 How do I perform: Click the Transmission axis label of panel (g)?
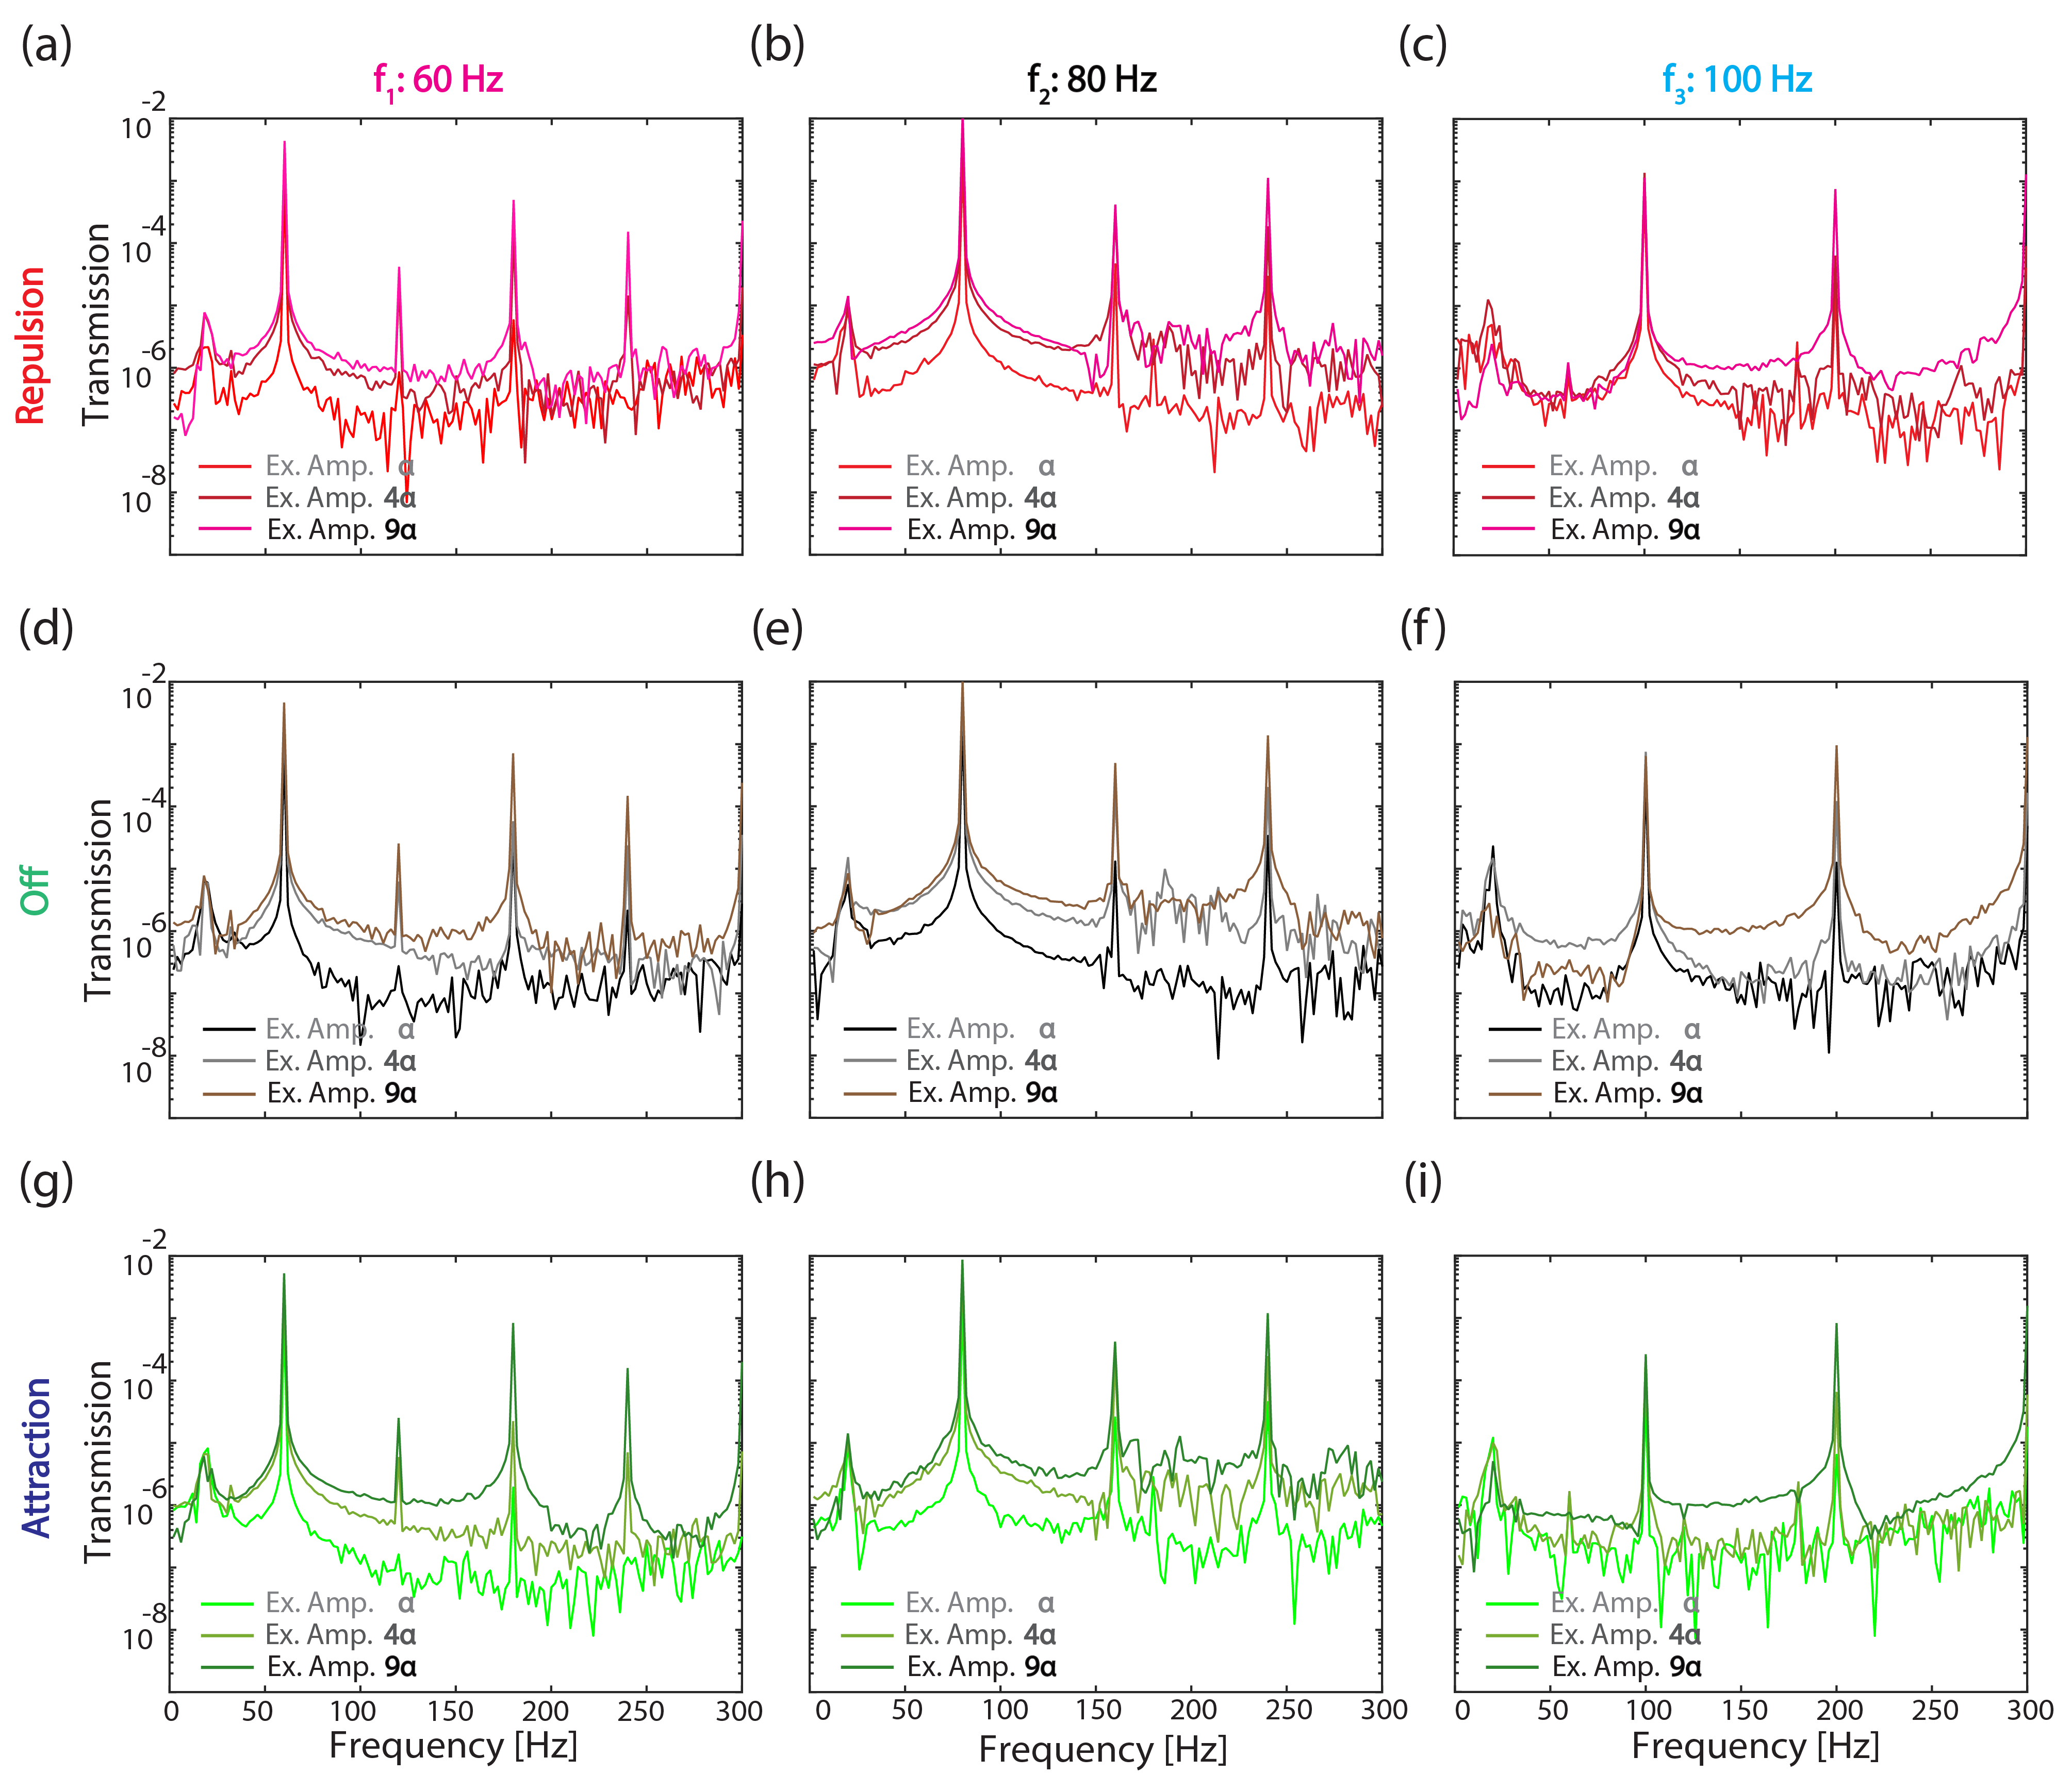click(97, 1461)
